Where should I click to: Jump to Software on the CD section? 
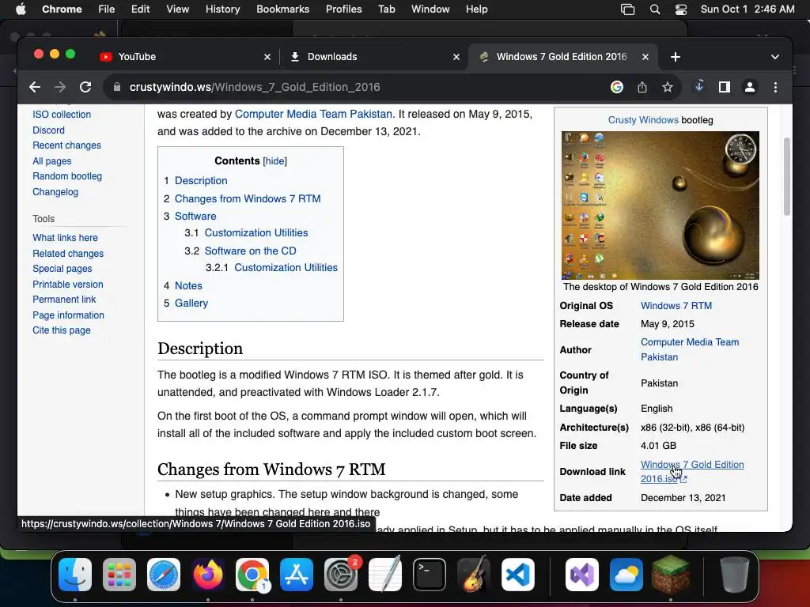251,251
